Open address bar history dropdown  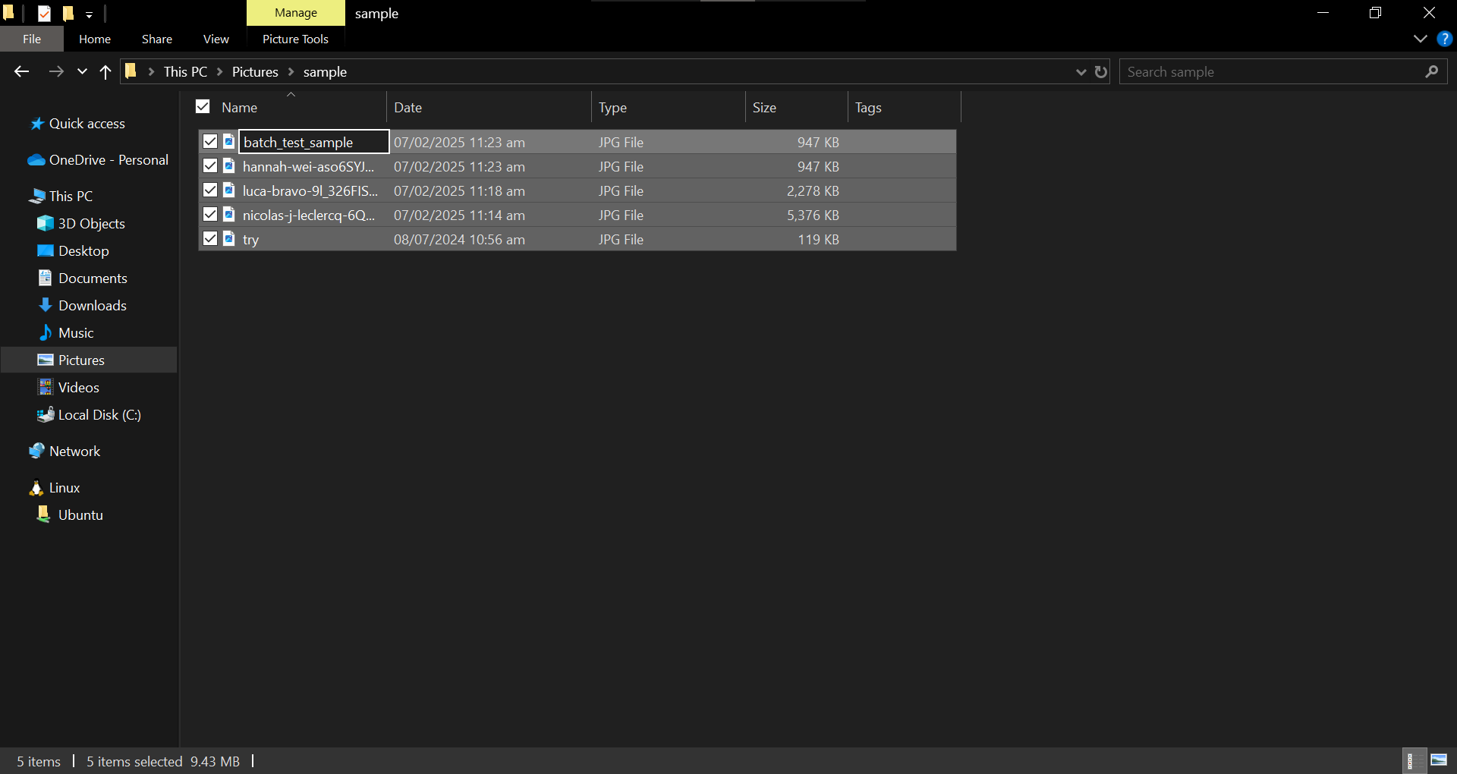(x=1081, y=71)
